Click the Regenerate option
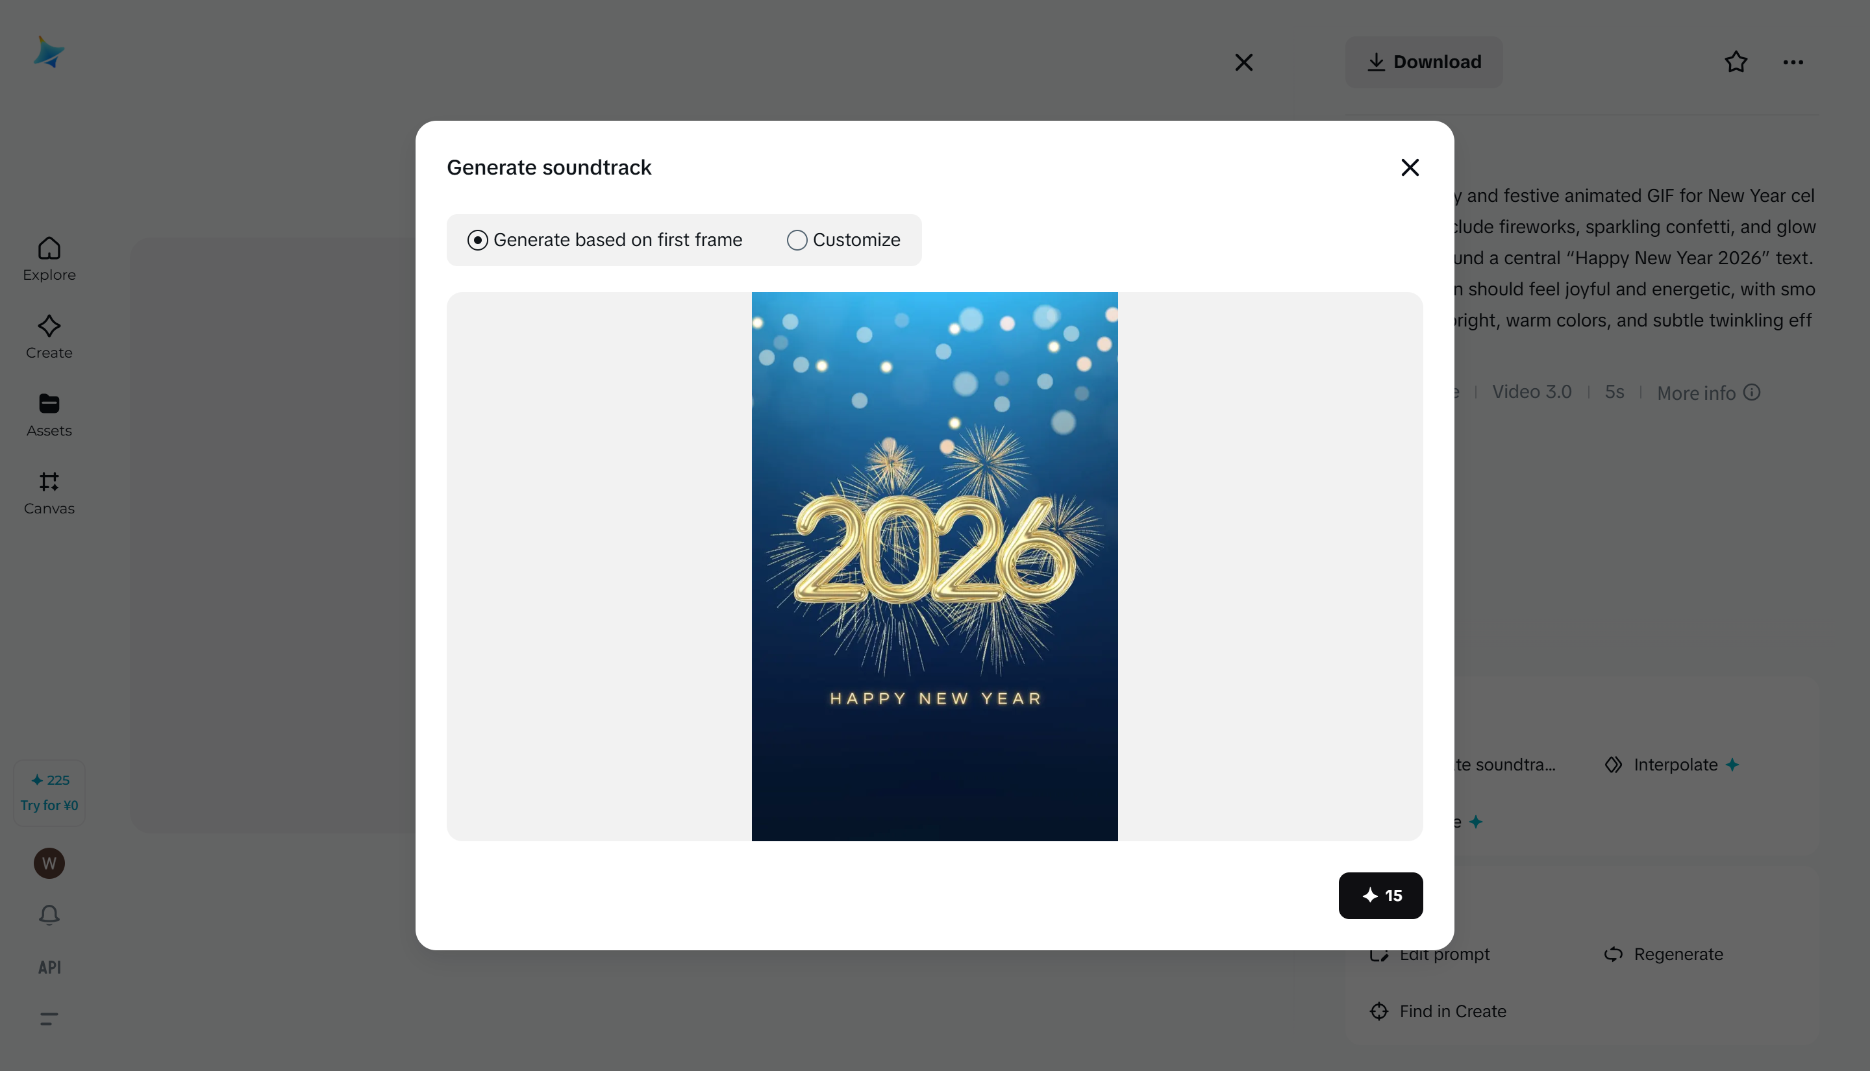 (x=1664, y=954)
